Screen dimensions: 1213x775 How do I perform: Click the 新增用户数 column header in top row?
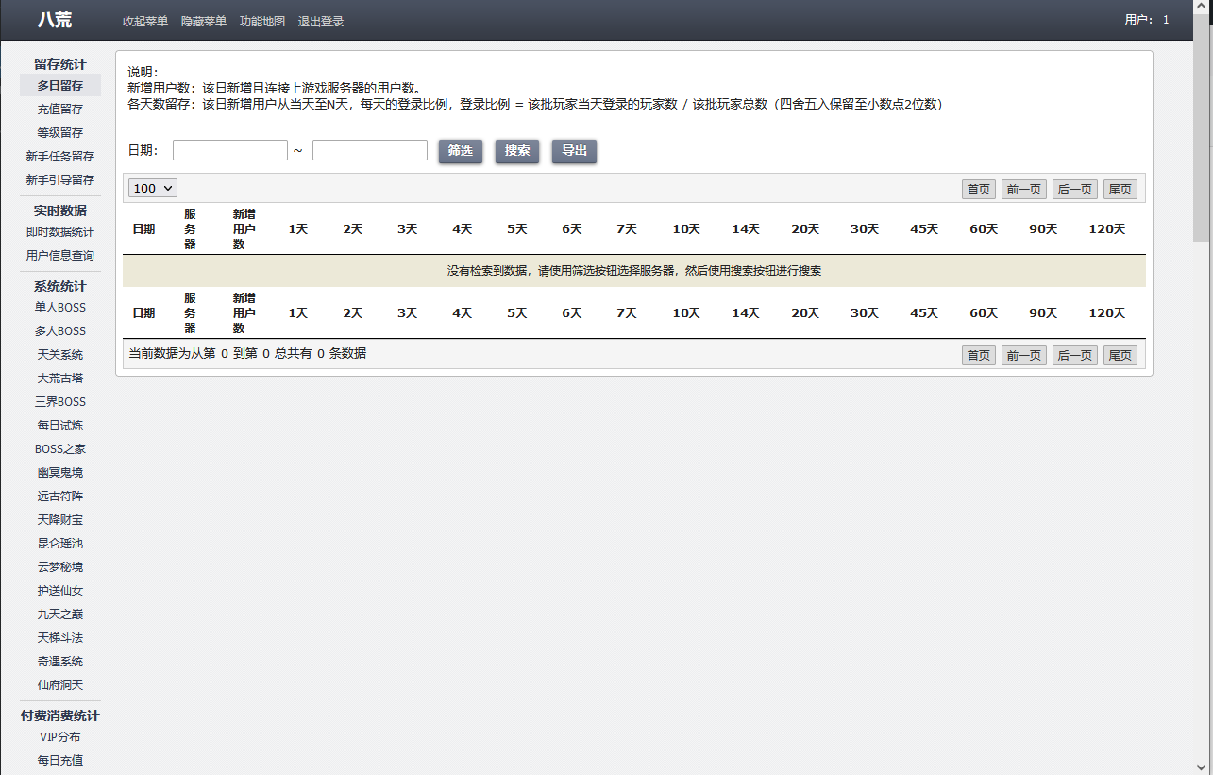[x=244, y=229]
